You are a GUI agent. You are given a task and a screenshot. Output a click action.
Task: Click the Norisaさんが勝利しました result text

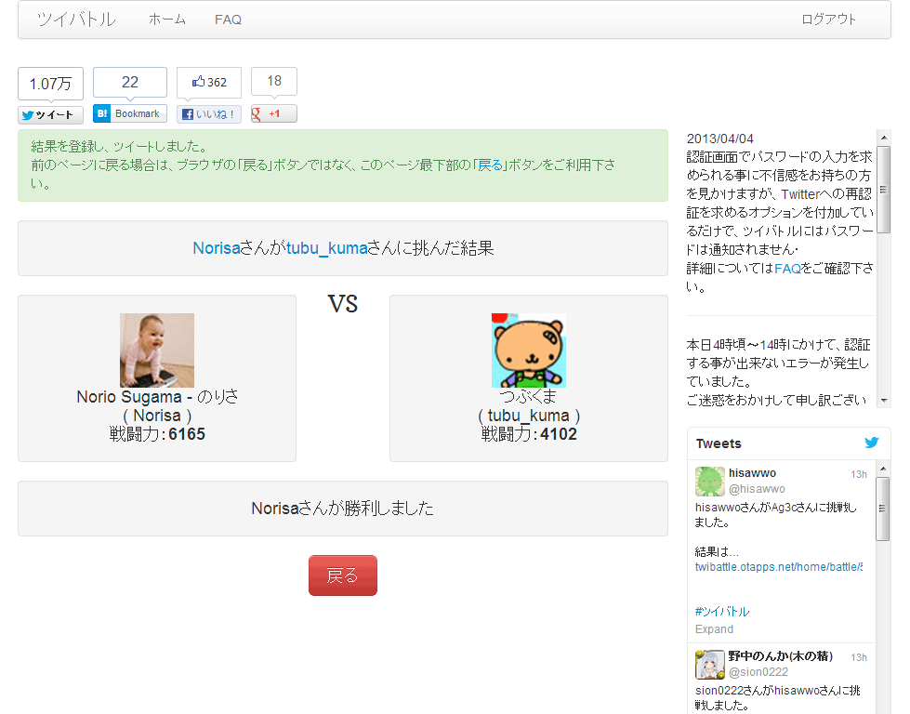tap(342, 509)
